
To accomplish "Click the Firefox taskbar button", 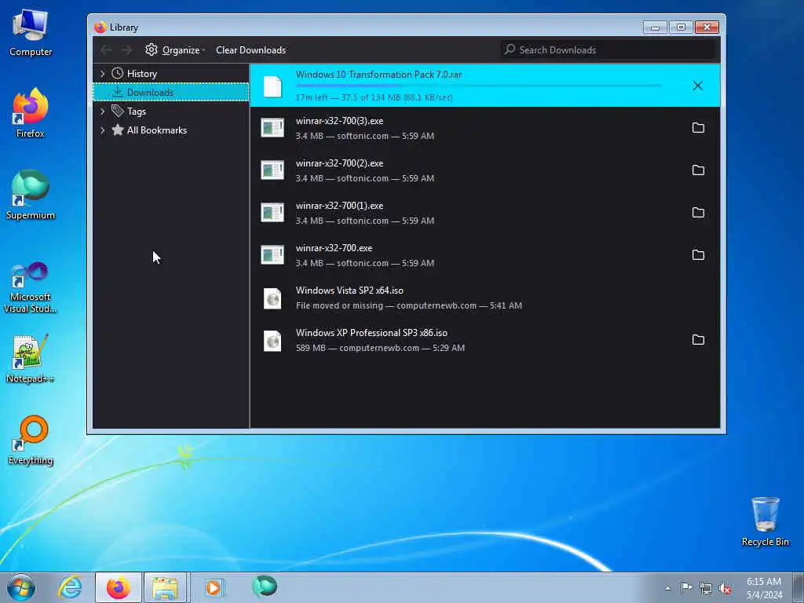I will point(119,587).
